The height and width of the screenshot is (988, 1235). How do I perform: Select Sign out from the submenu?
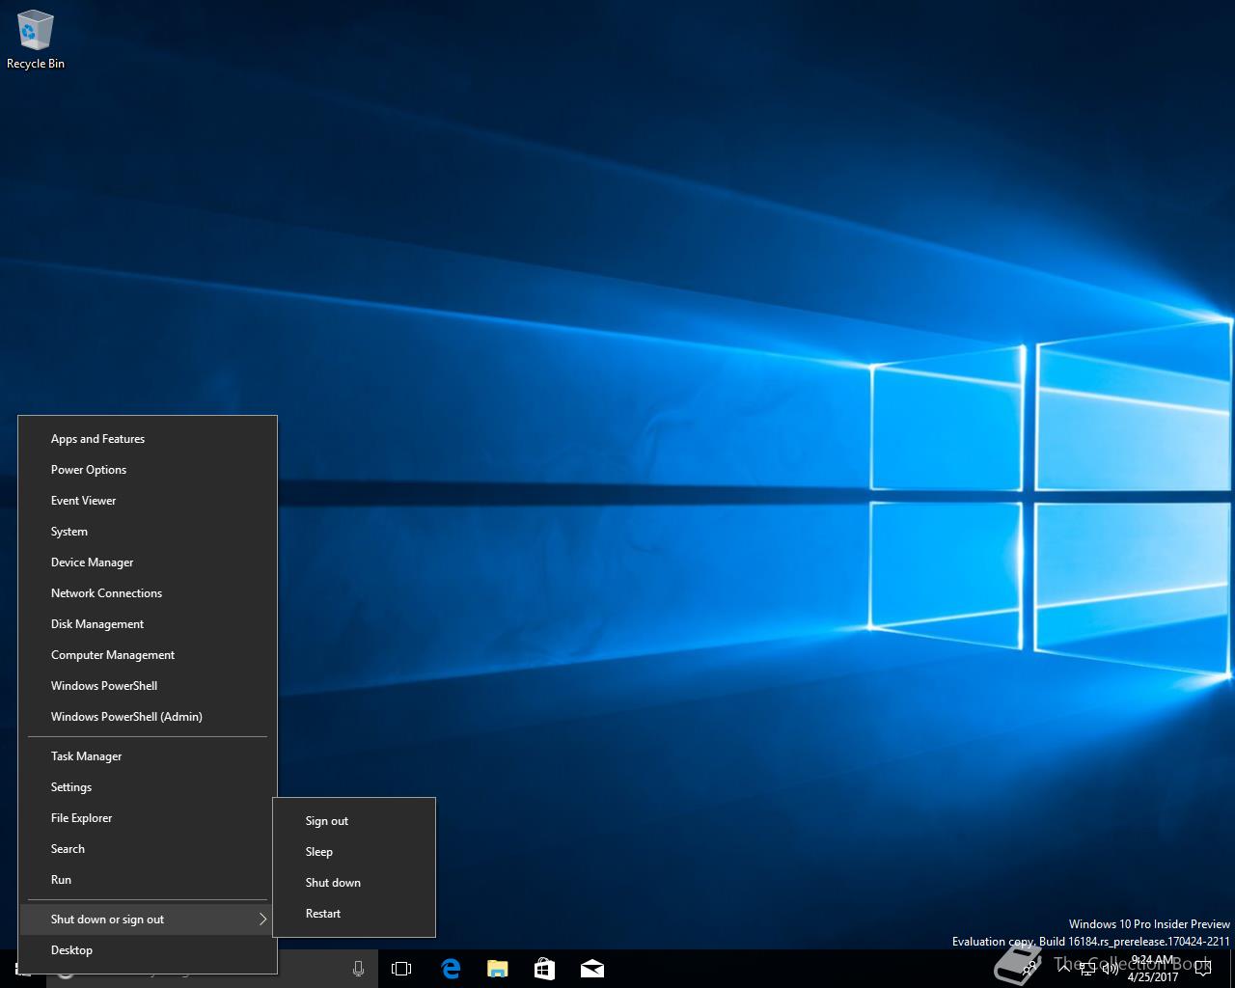tap(327, 821)
